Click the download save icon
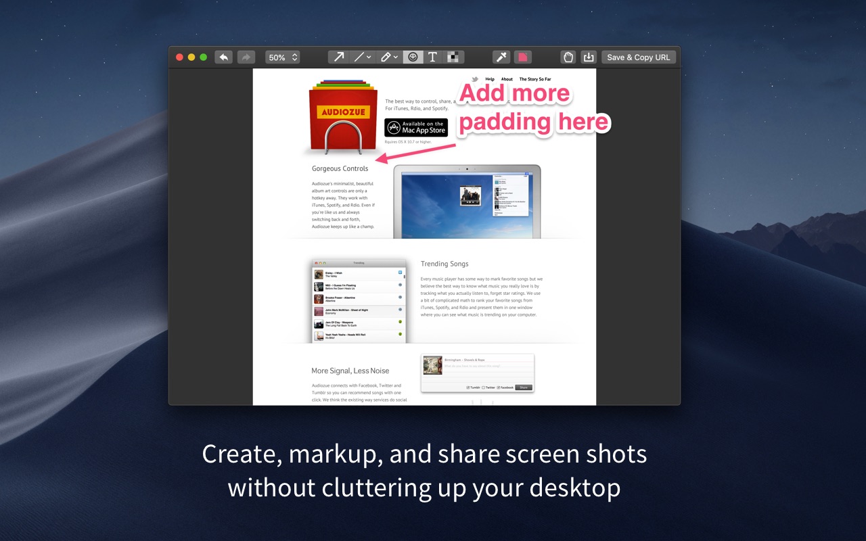This screenshot has width=866, height=541. [589, 57]
